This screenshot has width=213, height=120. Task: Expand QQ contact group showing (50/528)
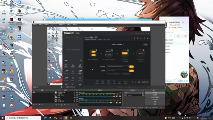tap(177, 43)
